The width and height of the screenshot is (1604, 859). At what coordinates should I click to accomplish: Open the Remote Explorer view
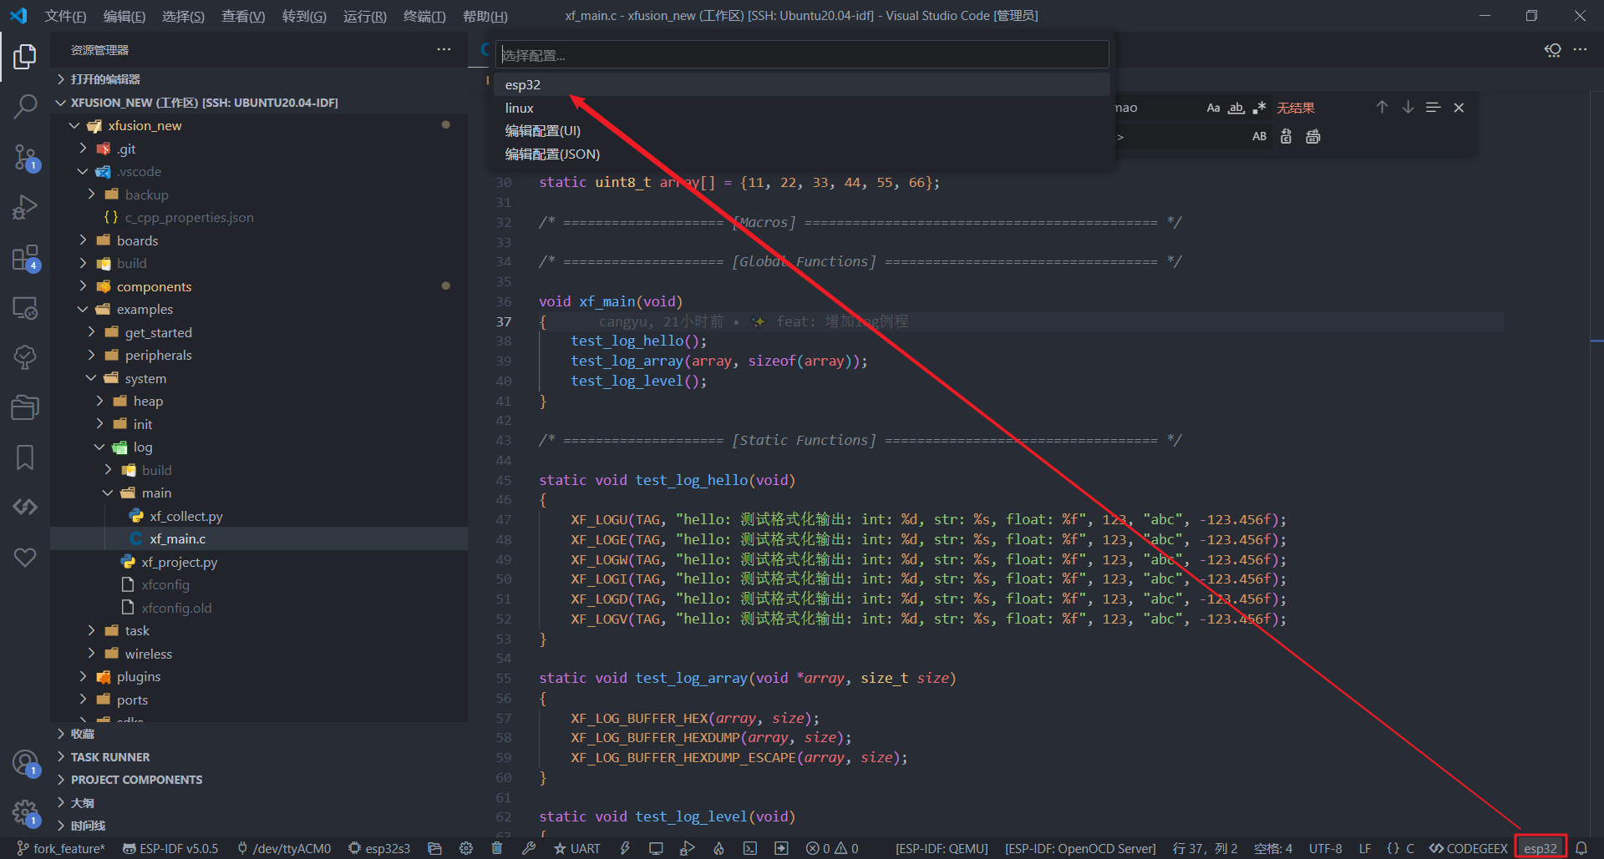(25, 308)
